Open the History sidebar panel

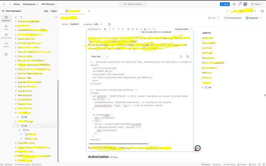pos(6,45)
